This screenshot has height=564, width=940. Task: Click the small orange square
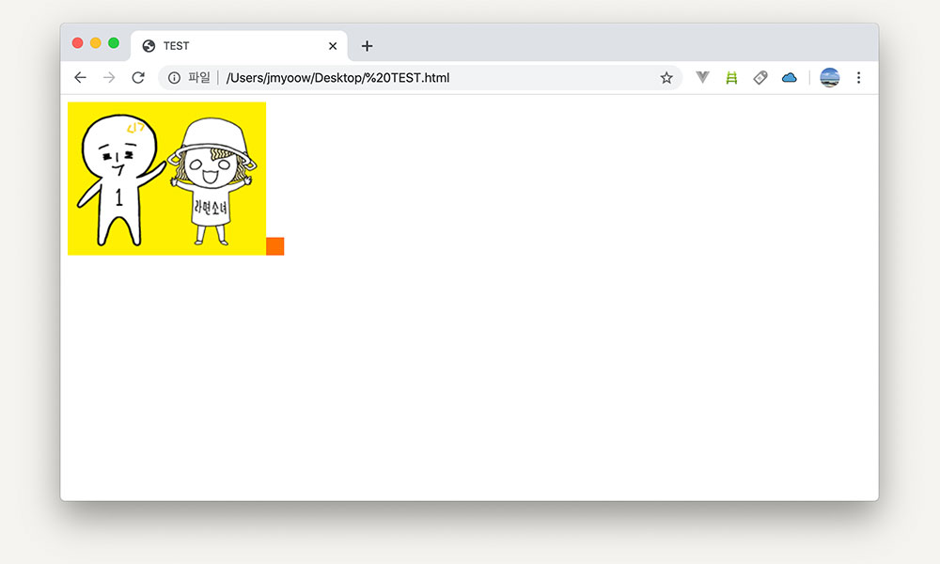pos(275,246)
